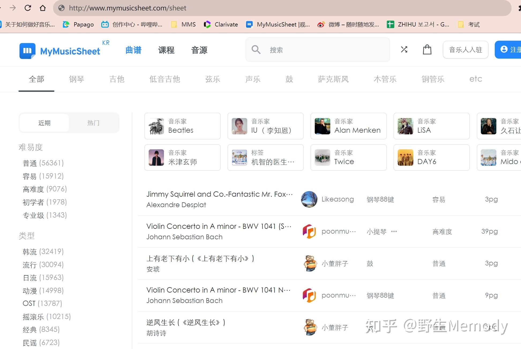The height and width of the screenshot is (349, 521).
Task: Open the Papago bookmark
Action: tap(78, 24)
